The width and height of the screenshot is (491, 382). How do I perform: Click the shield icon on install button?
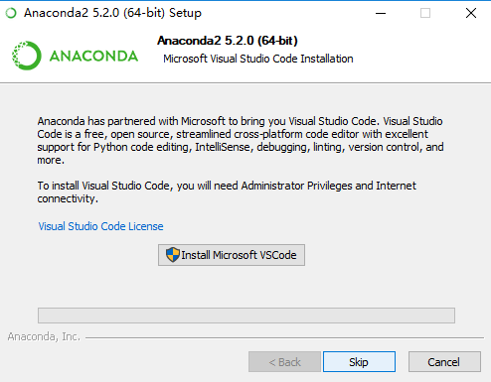(173, 255)
